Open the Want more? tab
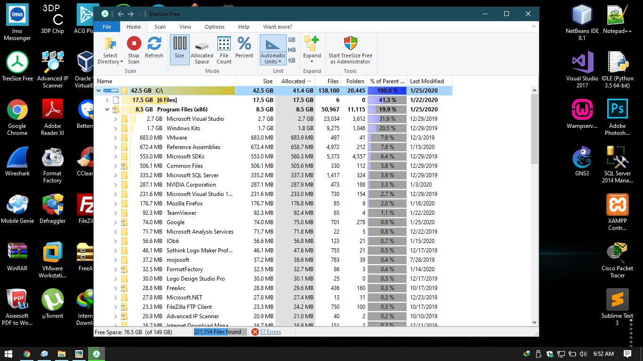 pos(278,27)
